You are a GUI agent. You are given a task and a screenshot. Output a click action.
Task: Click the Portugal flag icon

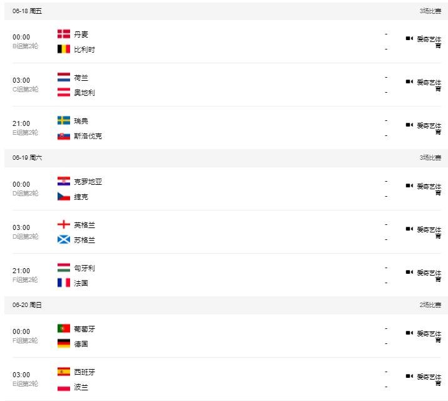[63, 329]
